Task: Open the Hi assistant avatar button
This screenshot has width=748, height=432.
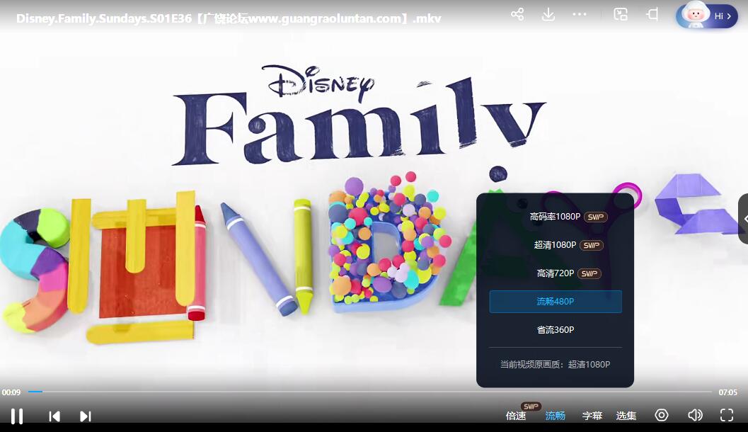Action: [x=706, y=16]
